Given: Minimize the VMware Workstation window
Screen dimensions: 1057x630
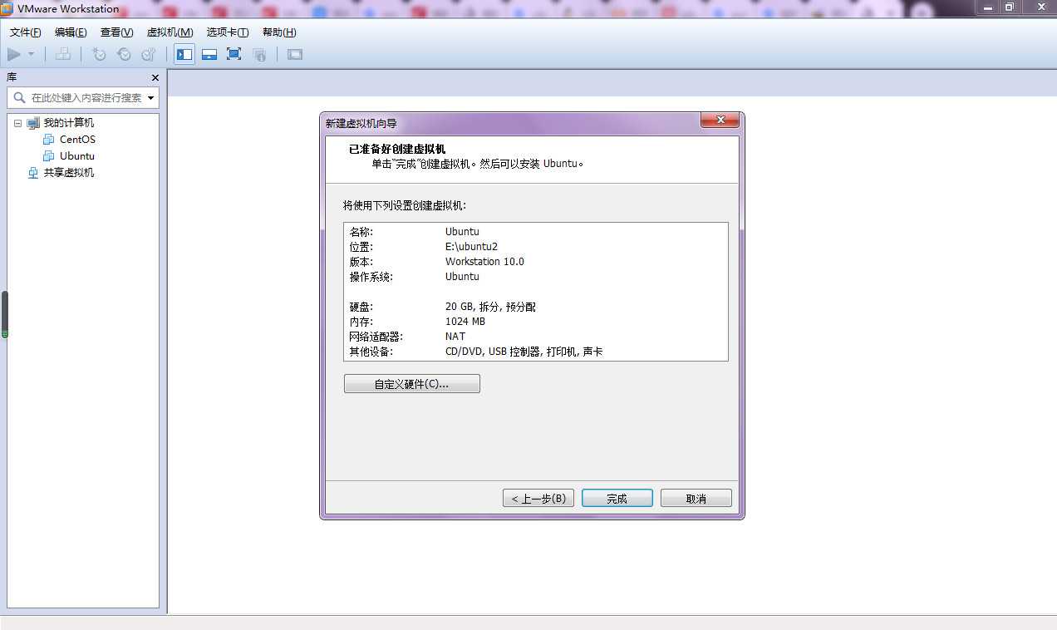Looking at the screenshot, I should pos(988,7).
